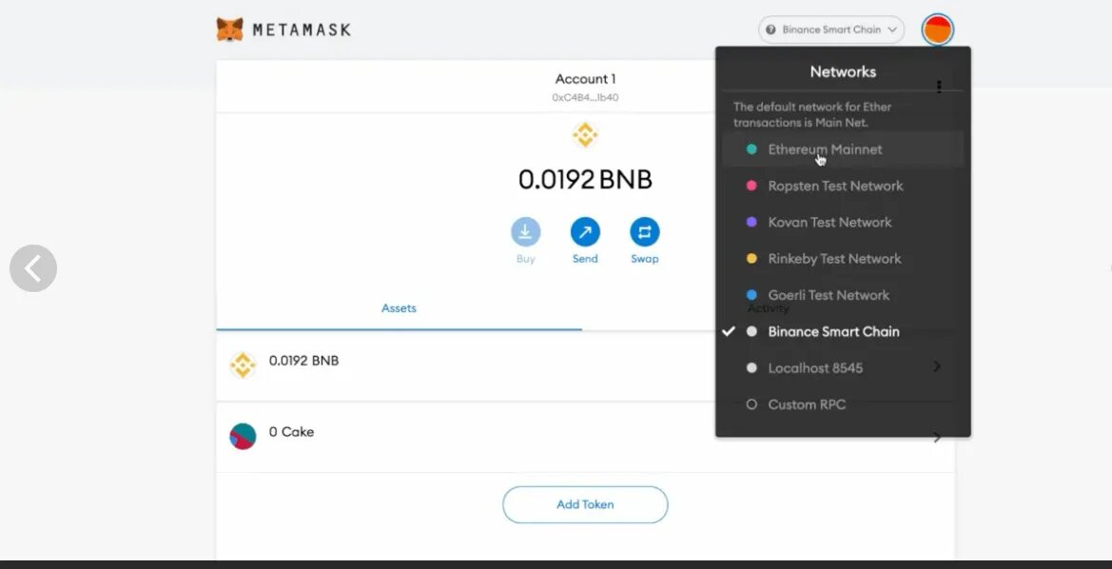1112x569 pixels.
Task: Click the Swap icon button
Action: [645, 232]
